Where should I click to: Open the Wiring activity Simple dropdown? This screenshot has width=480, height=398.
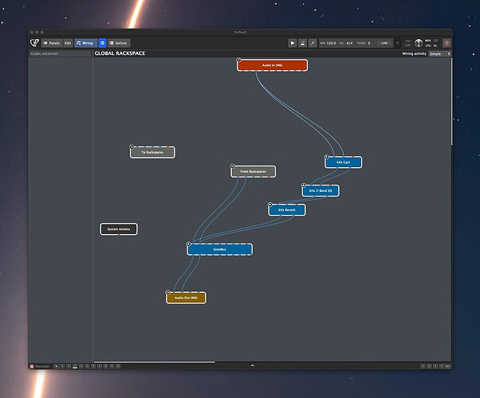click(x=440, y=54)
